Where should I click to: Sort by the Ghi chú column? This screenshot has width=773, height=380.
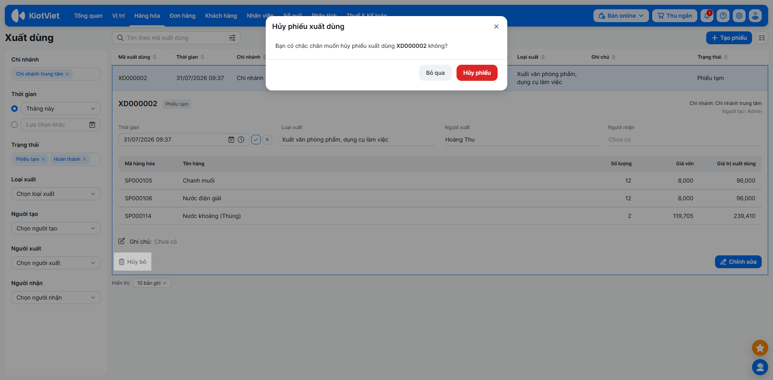tap(604, 57)
